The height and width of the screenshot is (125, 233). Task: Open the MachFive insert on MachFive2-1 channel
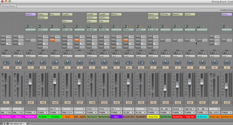click(x=31, y=14)
